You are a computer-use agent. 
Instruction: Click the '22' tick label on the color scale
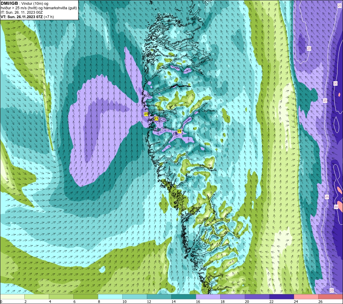coord(271,302)
